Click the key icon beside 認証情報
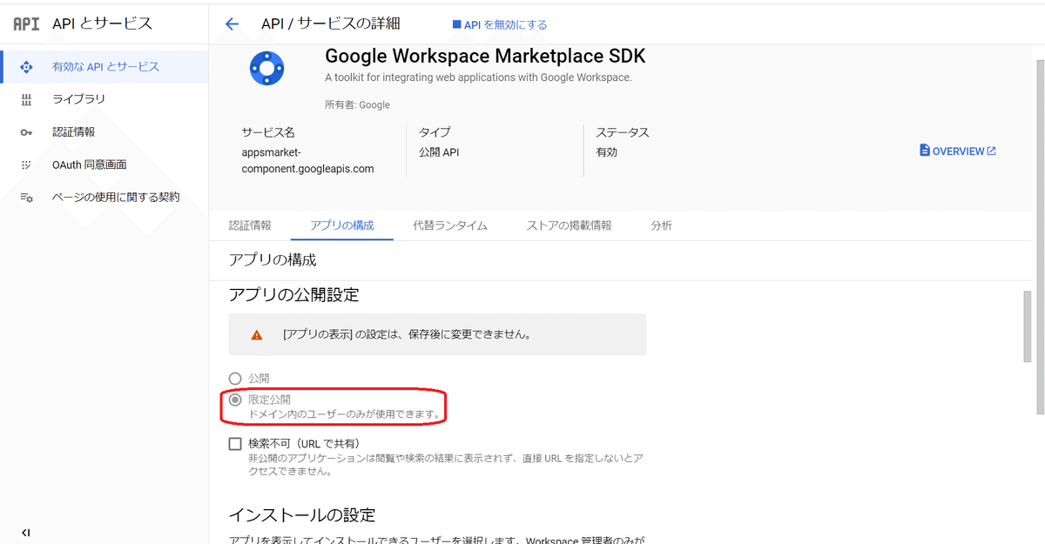 click(26, 132)
